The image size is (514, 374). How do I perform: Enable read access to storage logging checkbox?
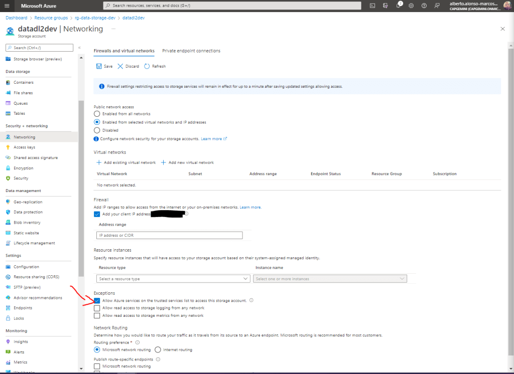coord(97,308)
